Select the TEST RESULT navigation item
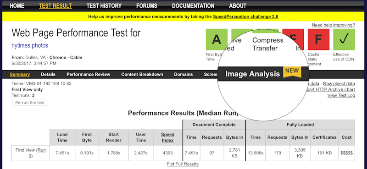 tap(56, 6)
